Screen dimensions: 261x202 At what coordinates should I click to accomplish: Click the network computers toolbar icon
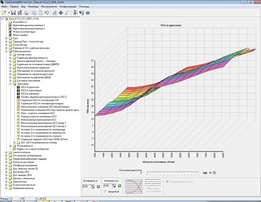click(81, 13)
